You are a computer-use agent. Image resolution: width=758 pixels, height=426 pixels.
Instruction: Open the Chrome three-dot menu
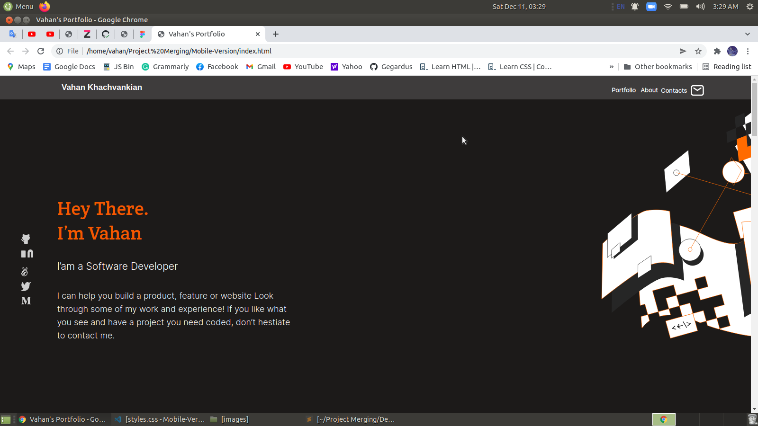point(748,51)
